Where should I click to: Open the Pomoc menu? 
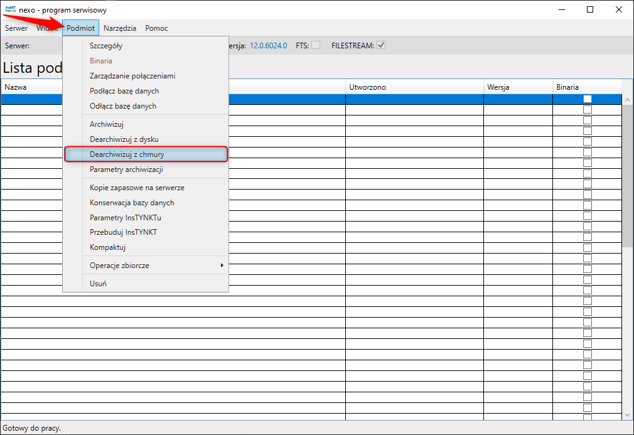click(156, 28)
